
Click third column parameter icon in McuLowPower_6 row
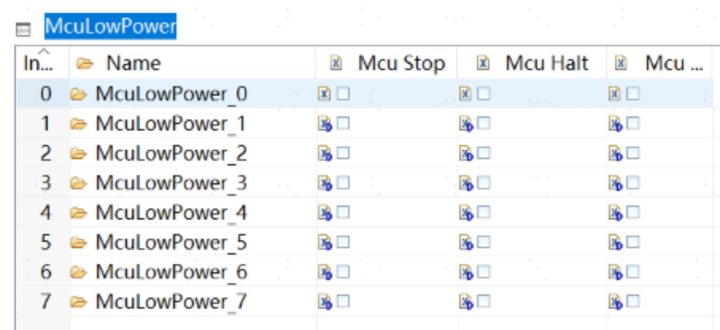tap(616, 272)
